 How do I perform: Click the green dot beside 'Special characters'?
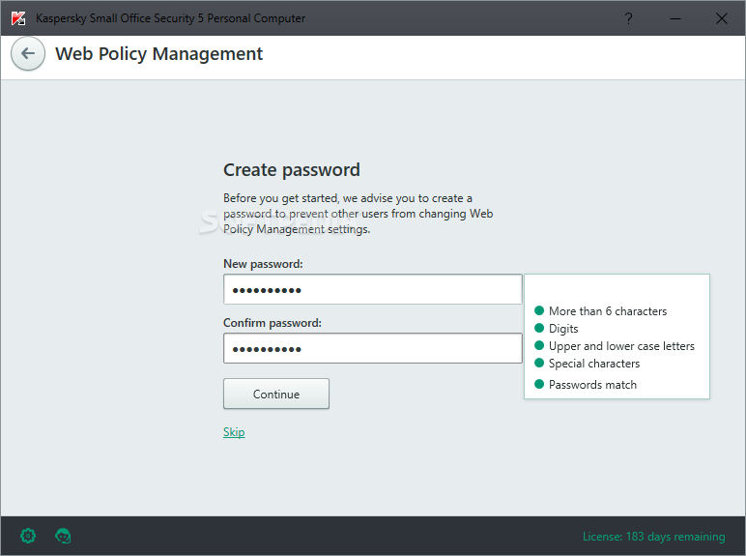click(x=539, y=364)
